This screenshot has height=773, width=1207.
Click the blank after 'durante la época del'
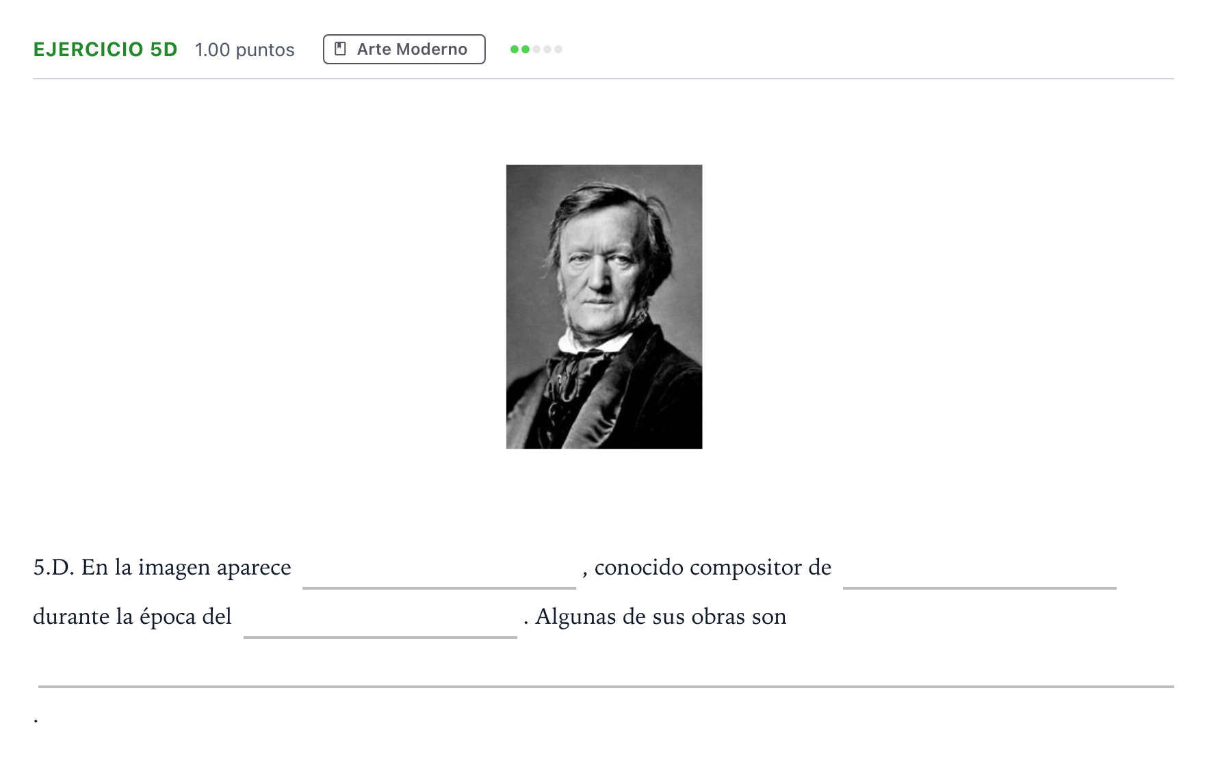(380, 619)
